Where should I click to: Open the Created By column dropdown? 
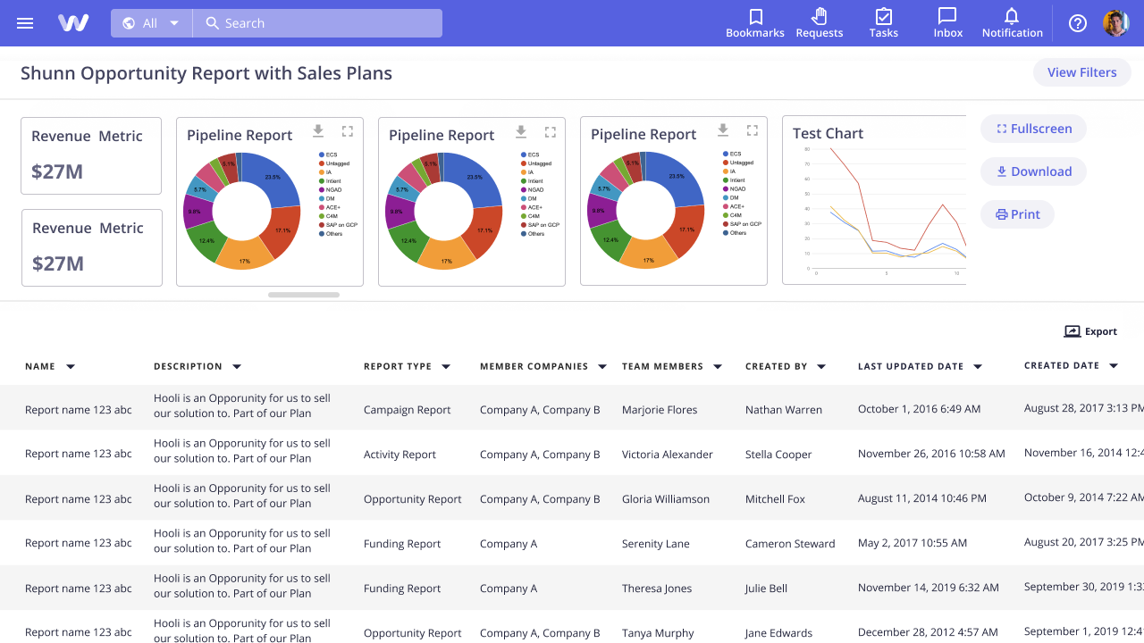click(821, 367)
